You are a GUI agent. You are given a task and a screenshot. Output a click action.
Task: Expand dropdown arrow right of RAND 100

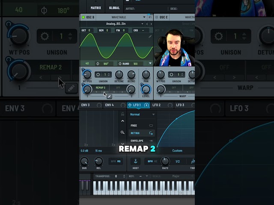click(150, 63)
